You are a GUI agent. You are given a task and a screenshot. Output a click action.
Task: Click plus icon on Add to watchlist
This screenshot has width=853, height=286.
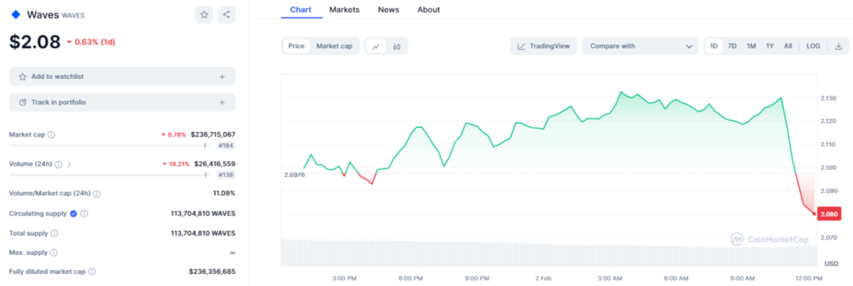pyautogui.click(x=222, y=76)
